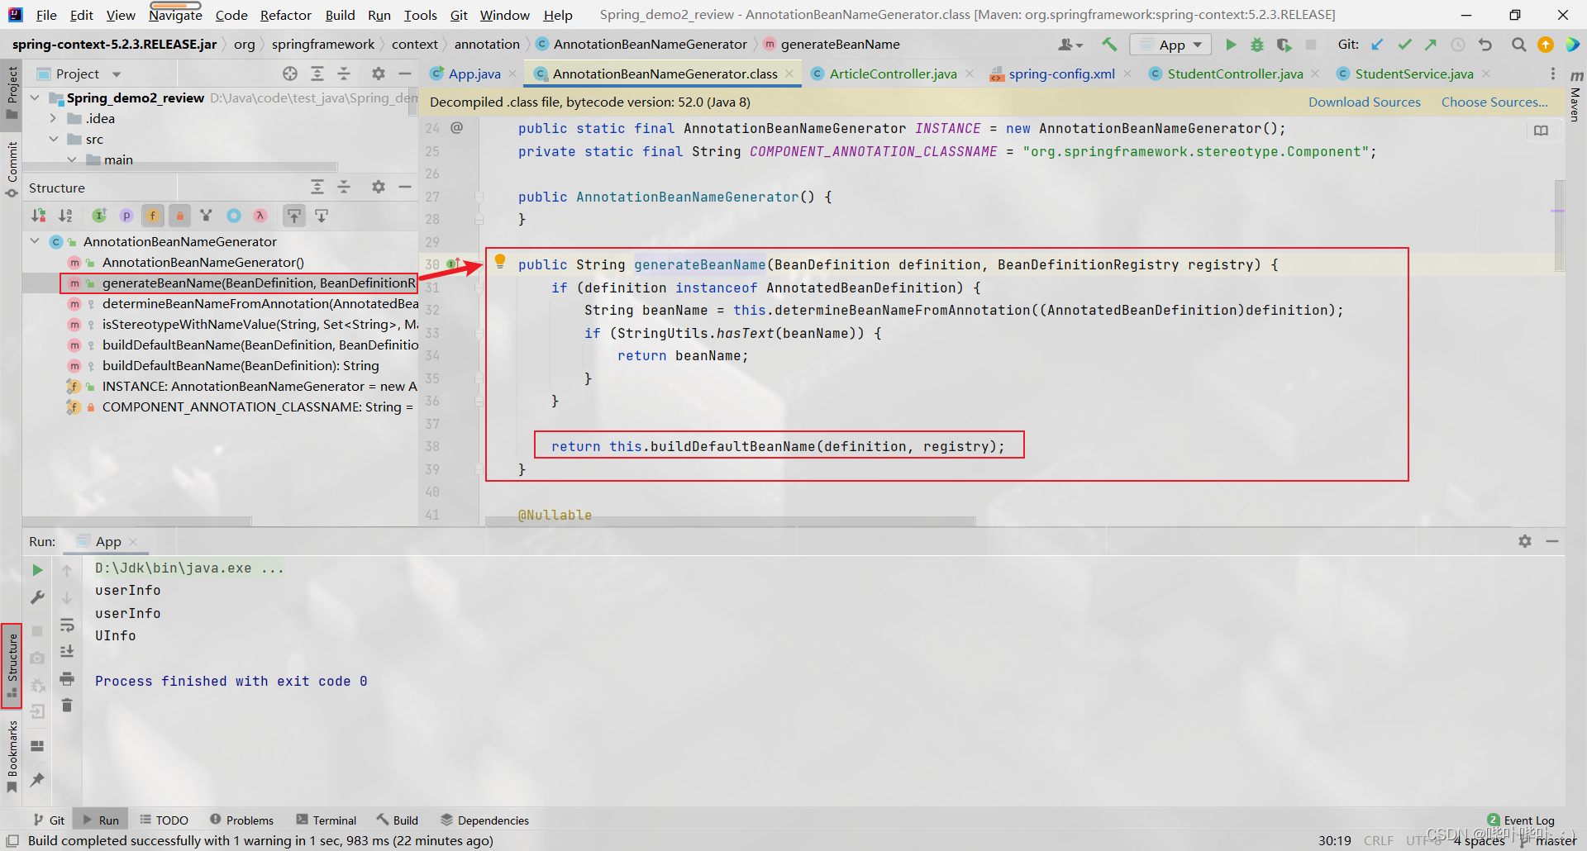Open the Terminal tool window tab
The width and height of the screenshot is (1587, 851).
(x=326, y=820)
